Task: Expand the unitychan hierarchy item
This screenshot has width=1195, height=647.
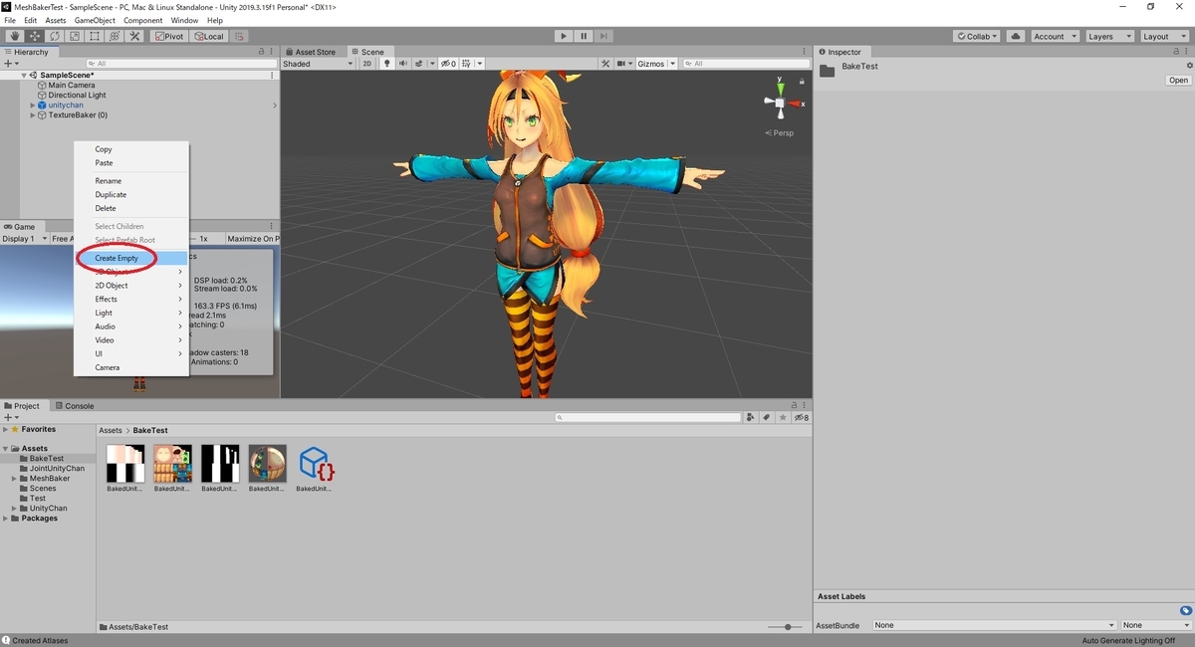Action: pos(33,106)
